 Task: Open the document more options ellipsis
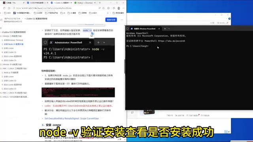point(122,20)
